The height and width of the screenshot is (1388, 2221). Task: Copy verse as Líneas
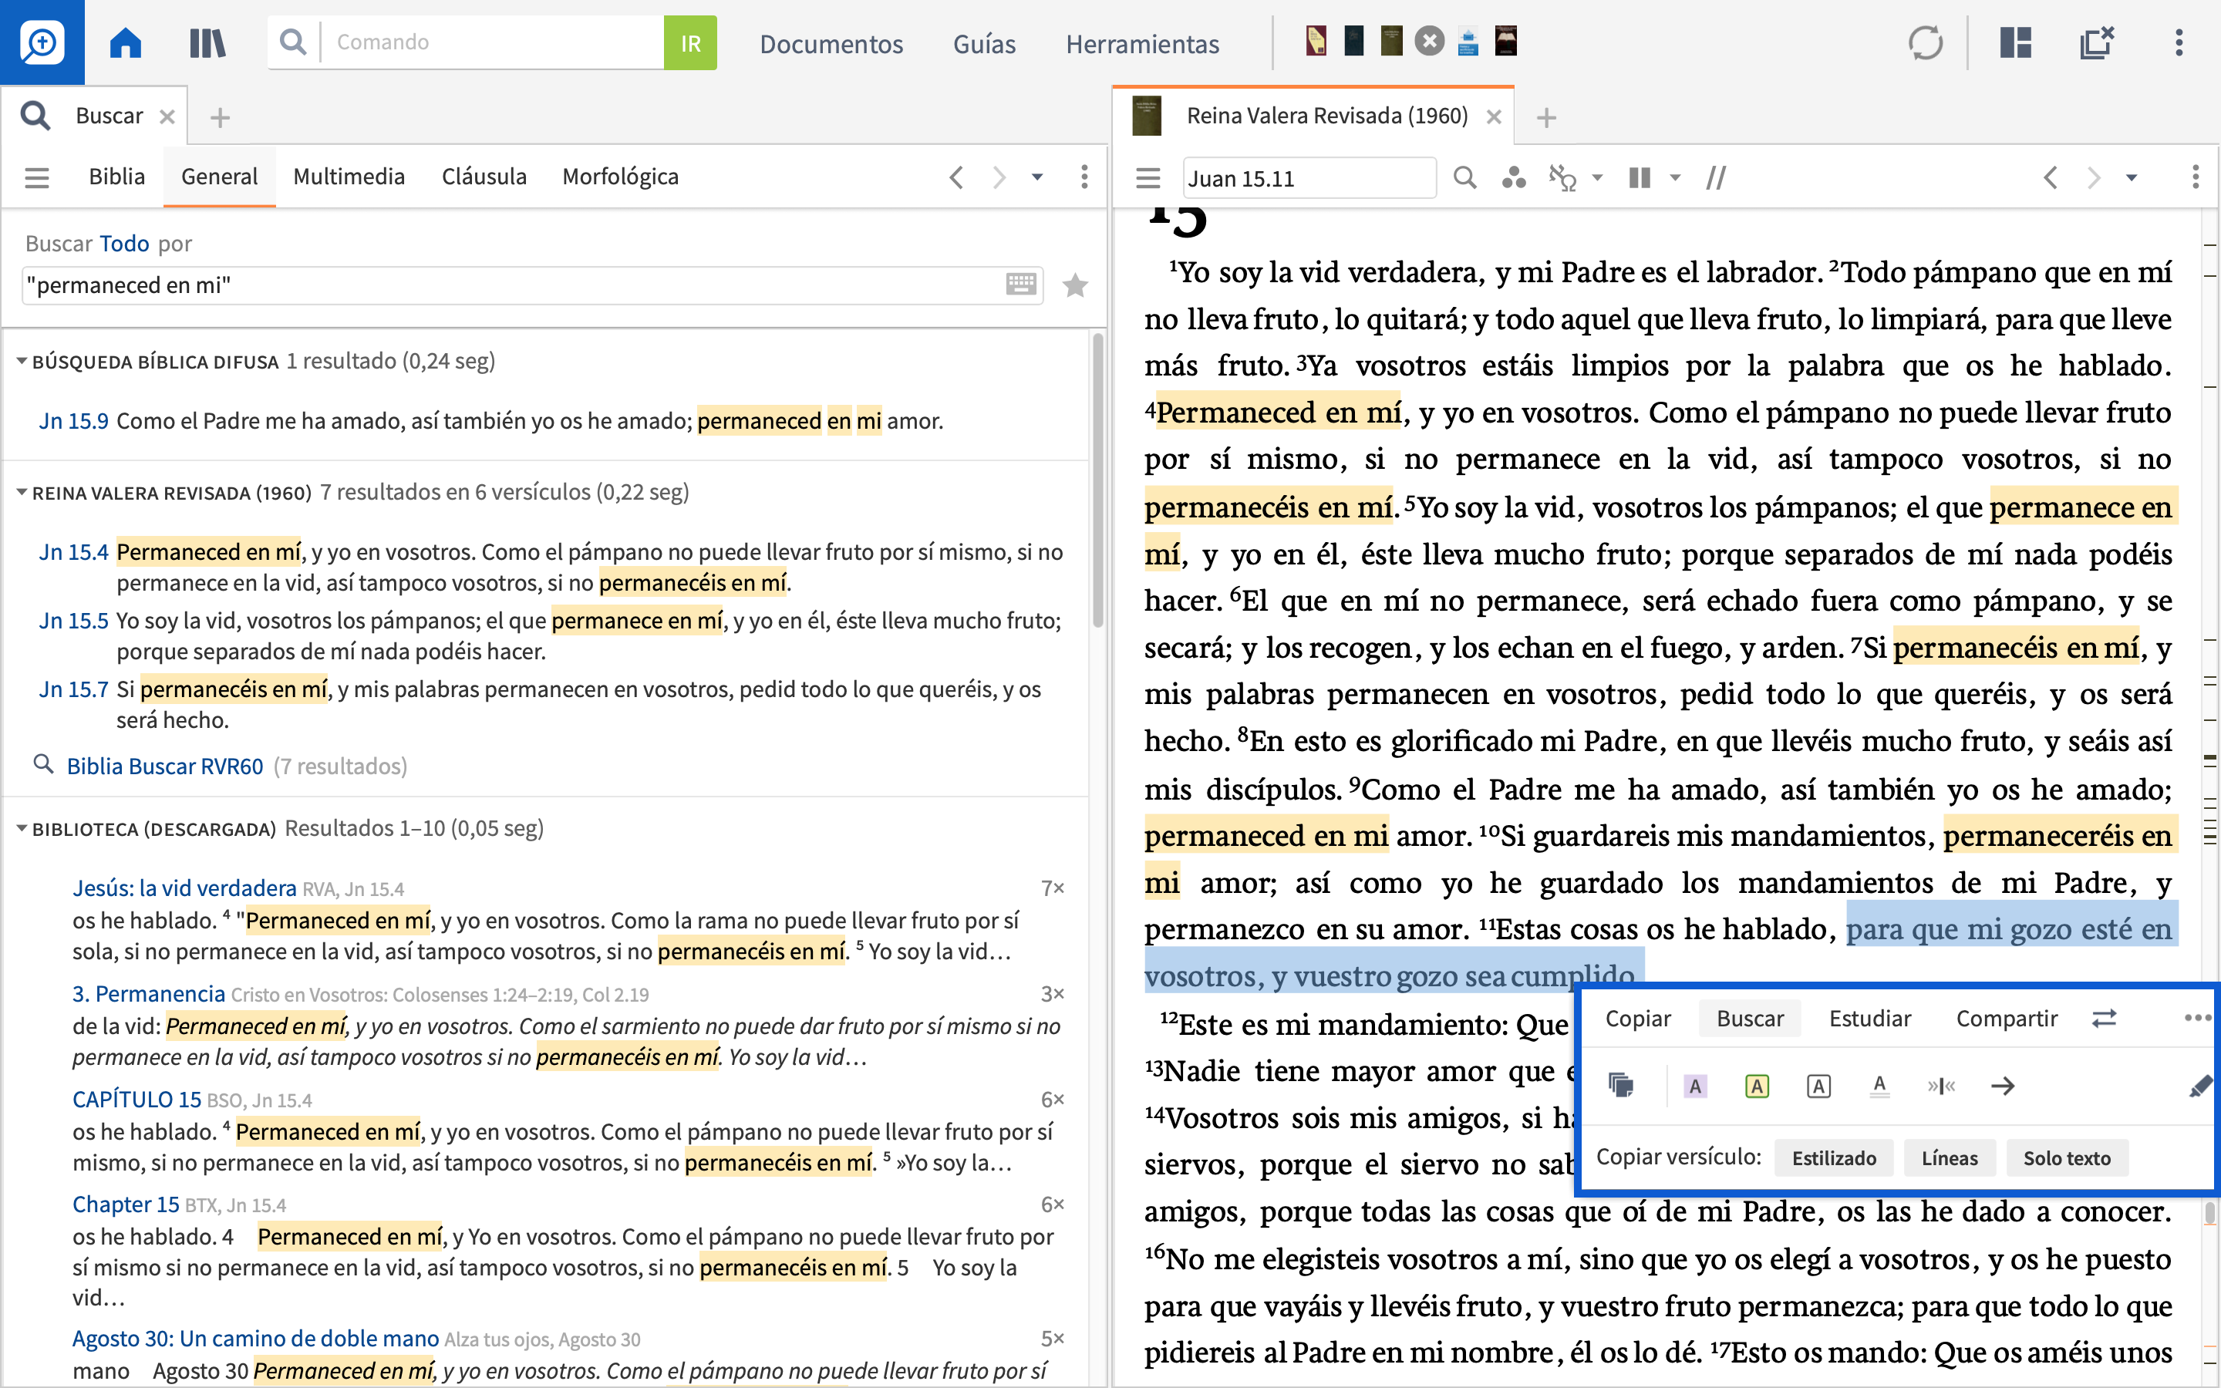pos(1950,1157)
